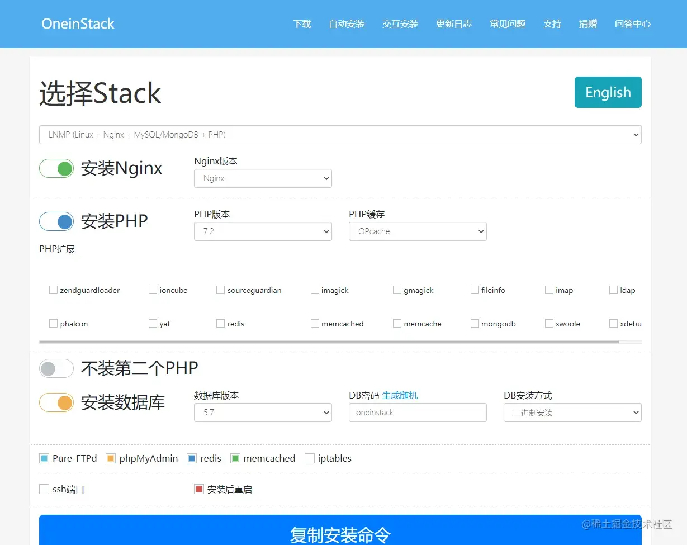Open the PHP缓存 dropdown showing OPcache
This screenshot has height=545, width=687.
tap(418, 231)
